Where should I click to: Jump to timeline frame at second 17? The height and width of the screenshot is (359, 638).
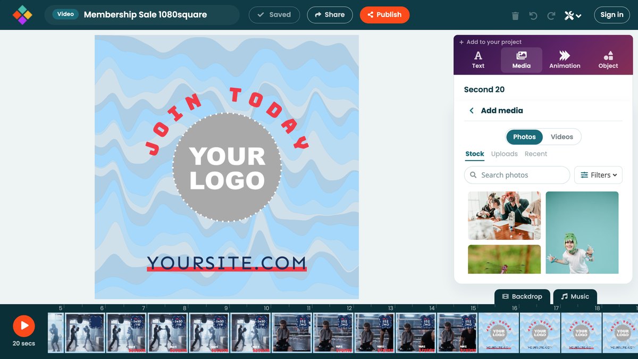tap(540, 332)
